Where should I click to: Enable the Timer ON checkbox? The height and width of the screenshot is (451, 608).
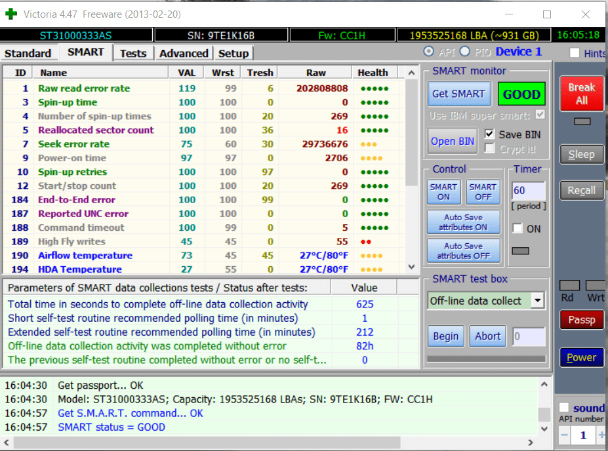517,228
